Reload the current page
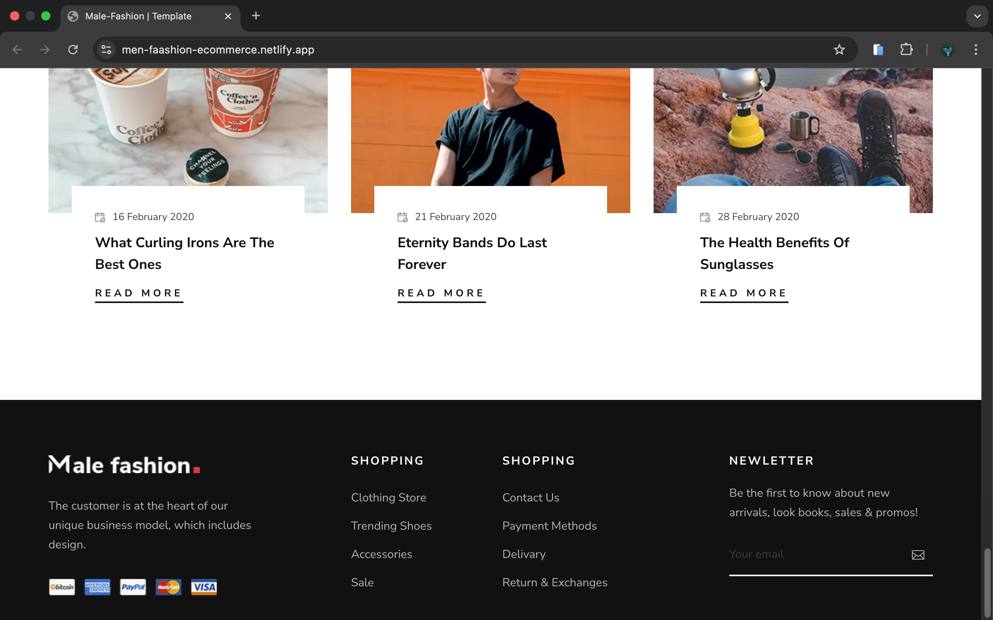Viewport: 993px width, 620px height. 73,50
